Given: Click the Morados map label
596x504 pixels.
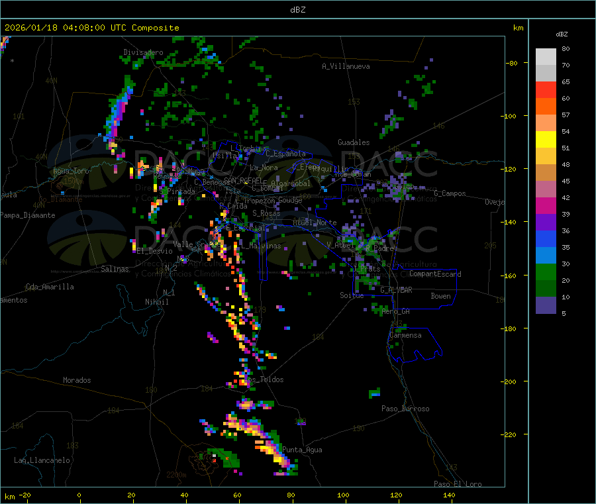Looking at the screenshot, I should click(x=77, y=380).
